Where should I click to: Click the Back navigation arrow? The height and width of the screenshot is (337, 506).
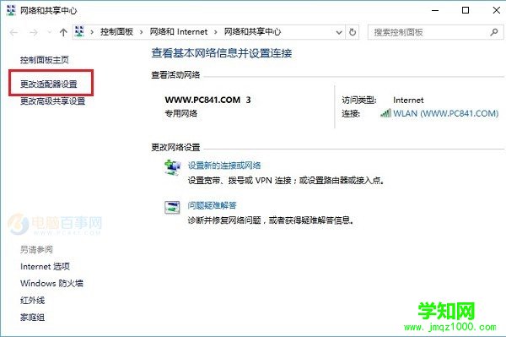[x=13, y=32]
